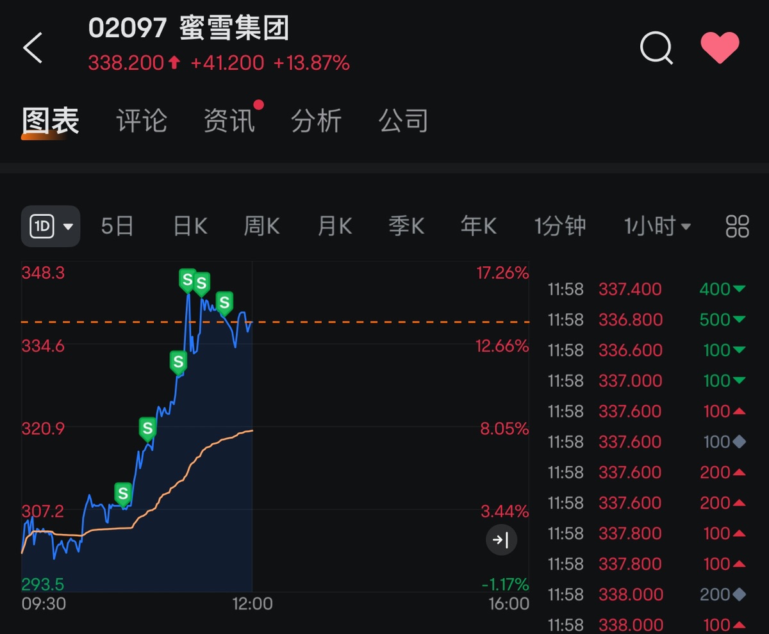This screenshot has height=634, width=769.
Task: Open the 公司 tab
Action: 404,121
